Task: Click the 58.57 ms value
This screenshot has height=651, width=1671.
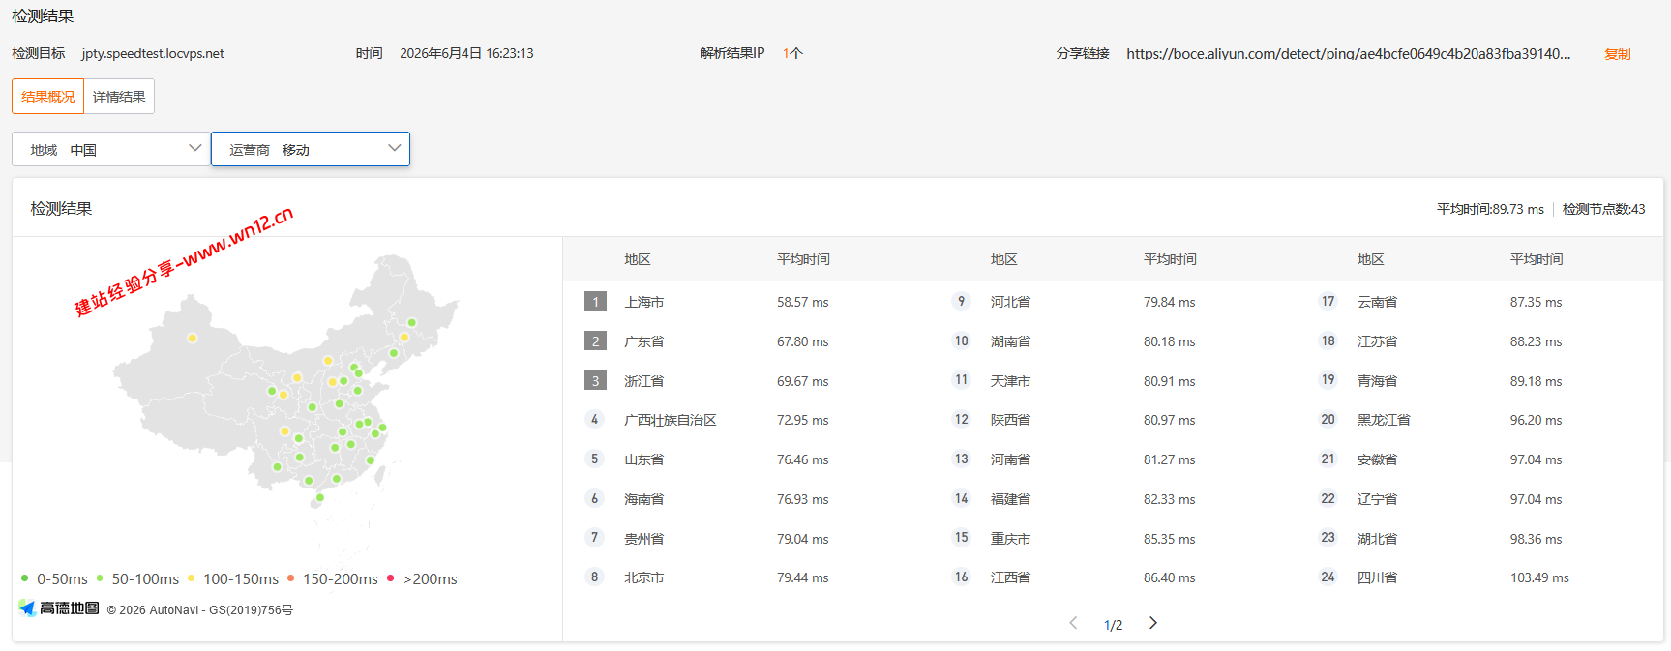Action: coord(802,302)
